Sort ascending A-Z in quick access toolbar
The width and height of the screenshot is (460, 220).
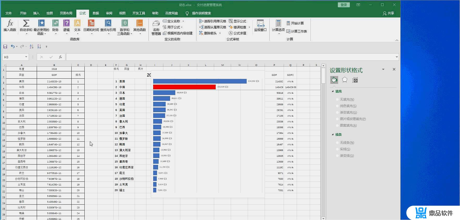(32, 46)
